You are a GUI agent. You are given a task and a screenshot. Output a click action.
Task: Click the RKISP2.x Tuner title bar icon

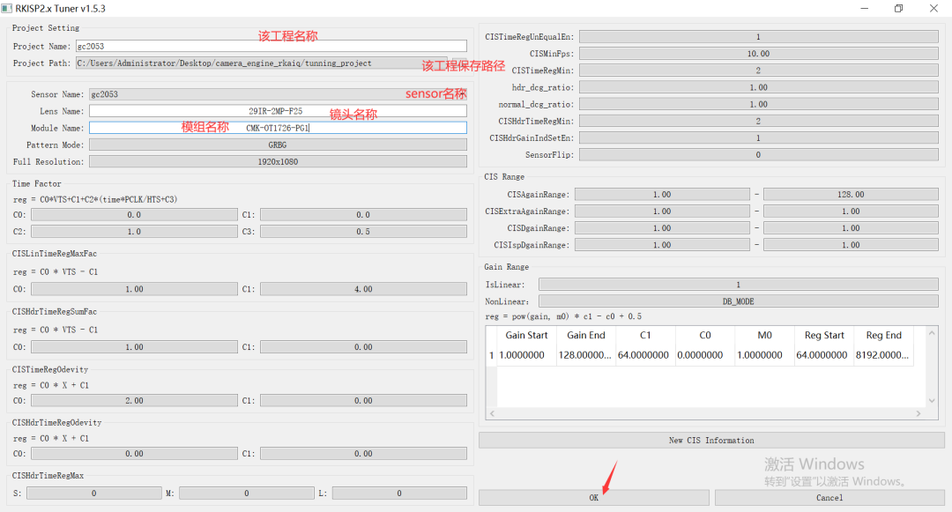(9, 8)
